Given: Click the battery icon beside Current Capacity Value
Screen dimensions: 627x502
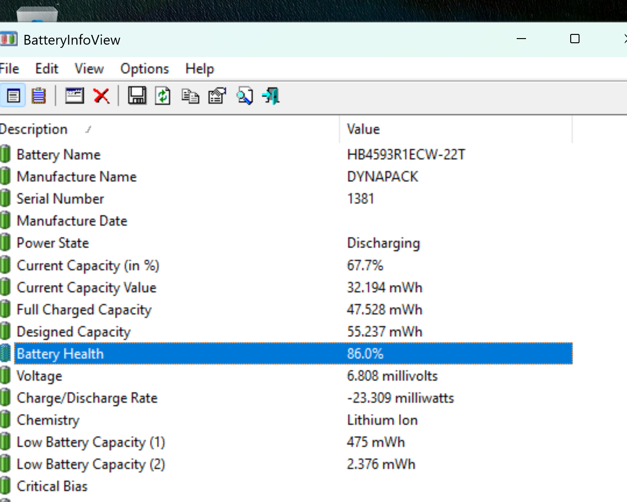Looking at the screenshot, I should tap(5, 287).
